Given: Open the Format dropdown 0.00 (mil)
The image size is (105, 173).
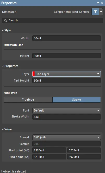Looking at the screenshot, I should 66,137.
